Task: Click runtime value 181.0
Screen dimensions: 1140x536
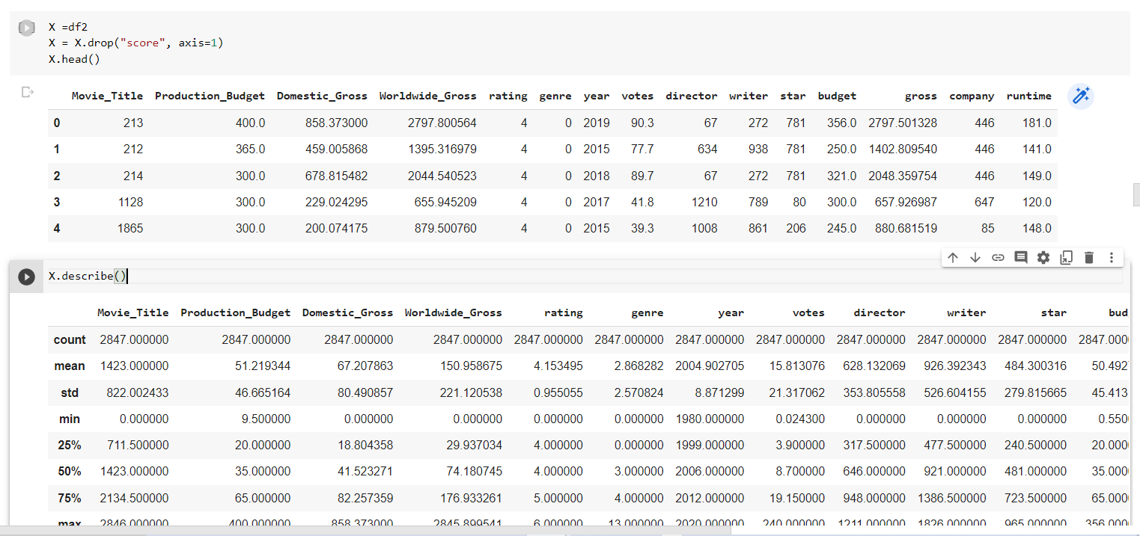Action: (x=1037, y=123)
